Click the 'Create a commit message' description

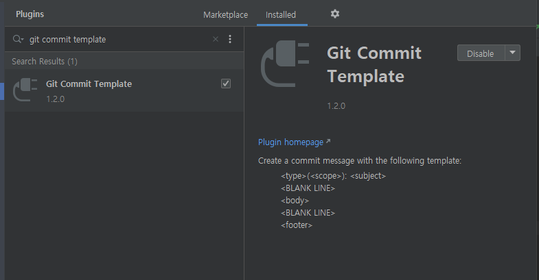coord(360,161)
